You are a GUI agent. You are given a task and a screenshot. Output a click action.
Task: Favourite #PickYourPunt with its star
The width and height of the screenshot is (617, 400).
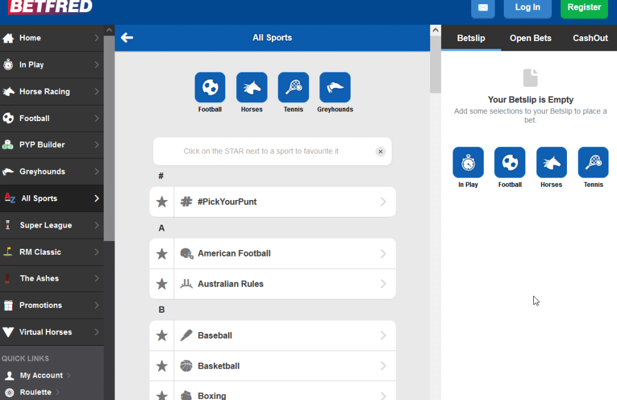click(161, 202)
